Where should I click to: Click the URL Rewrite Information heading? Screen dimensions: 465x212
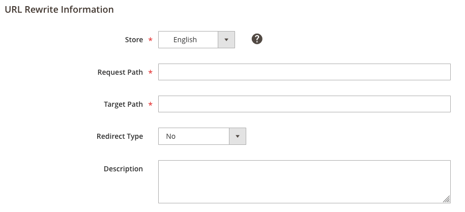(x=60, y=10)
